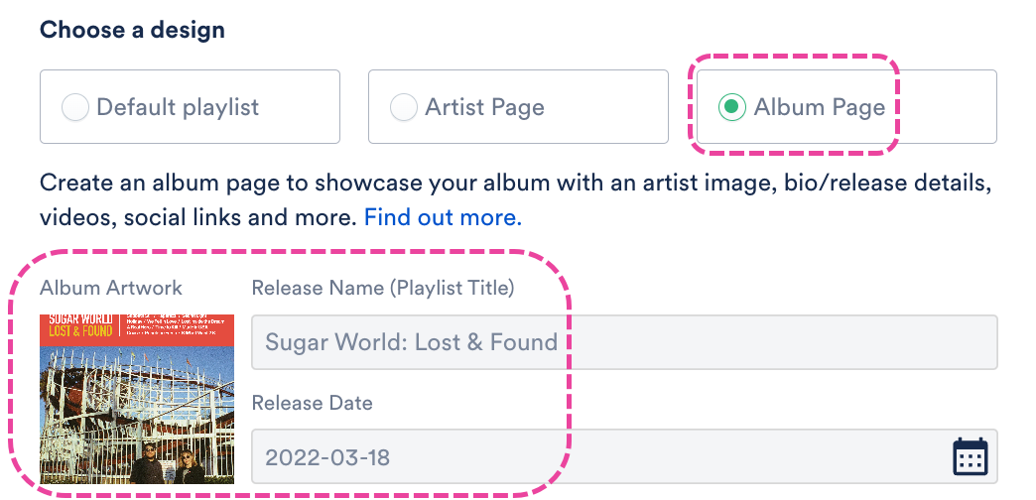Click the "Album Page" option label text
Image resolution: width=1036 pixels, height=500 pixels.
click(x=819, y=107)
